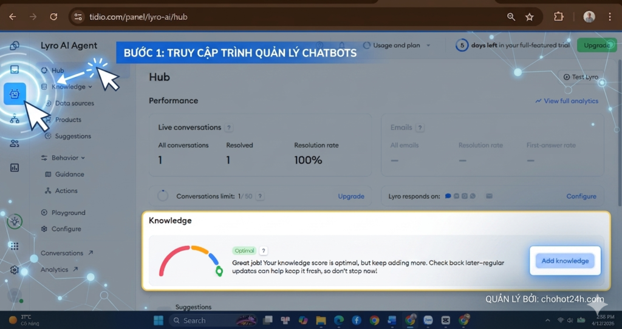Open the Windows Start menu
This screenshot has height=329, width=622.
pyautogui.click(x=159, y=321)
